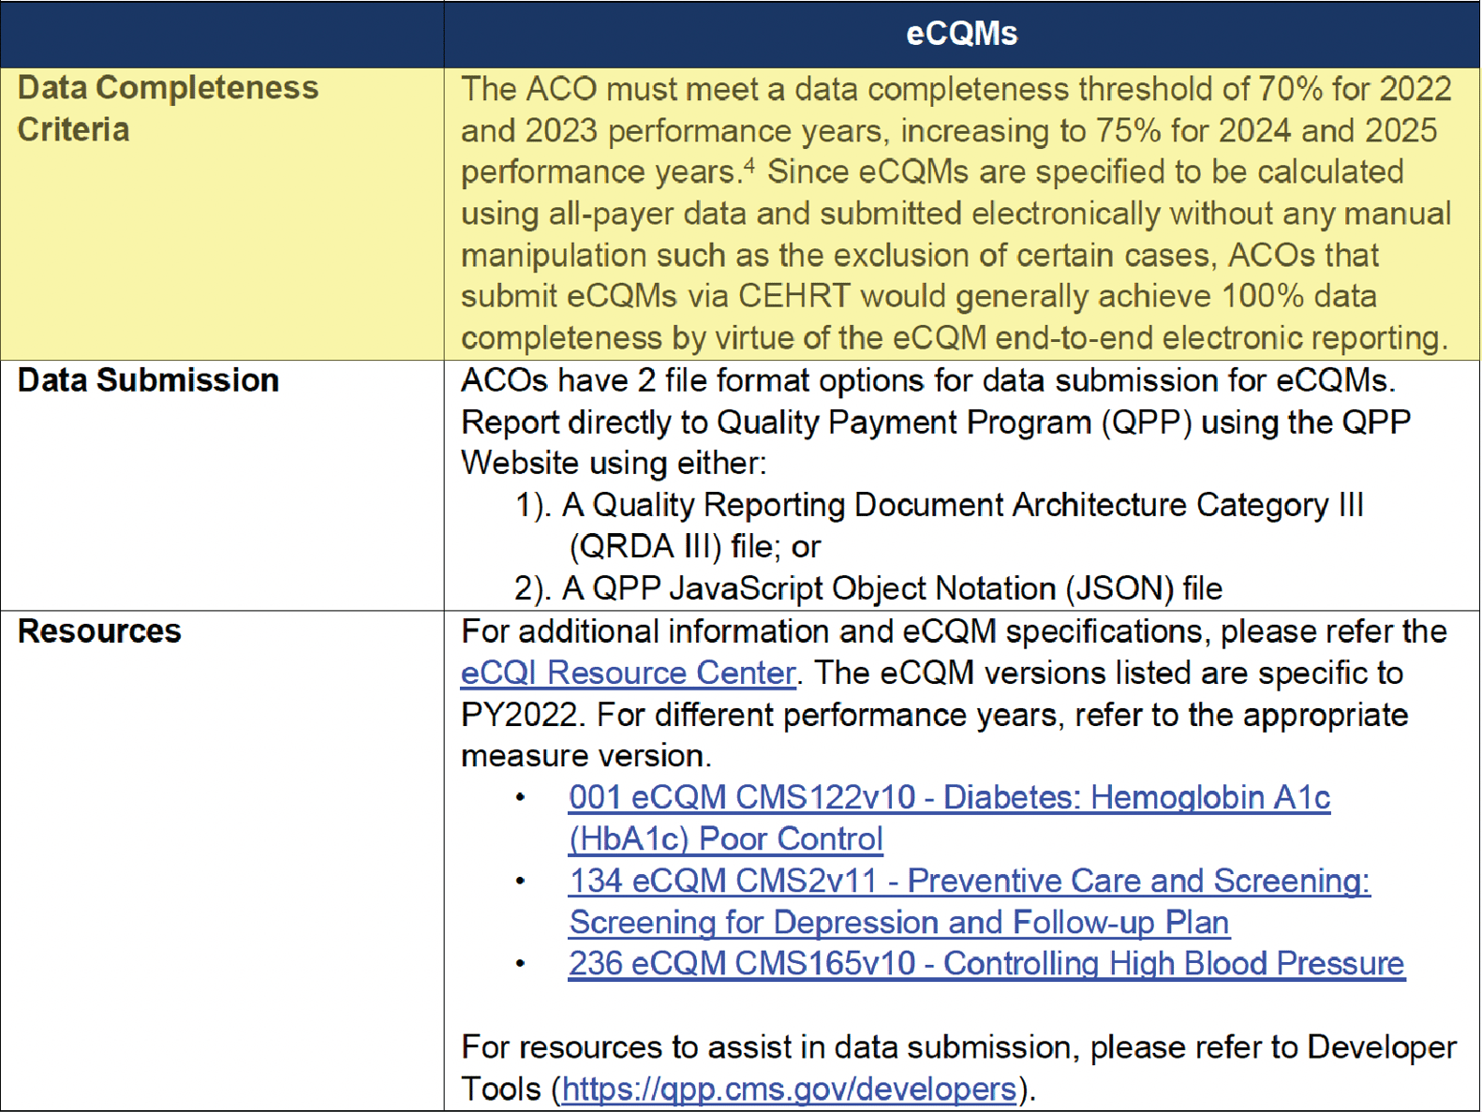Screen dimensions: 1482x1112
Task: Click the empty top-left header cell
Action: 222,34
